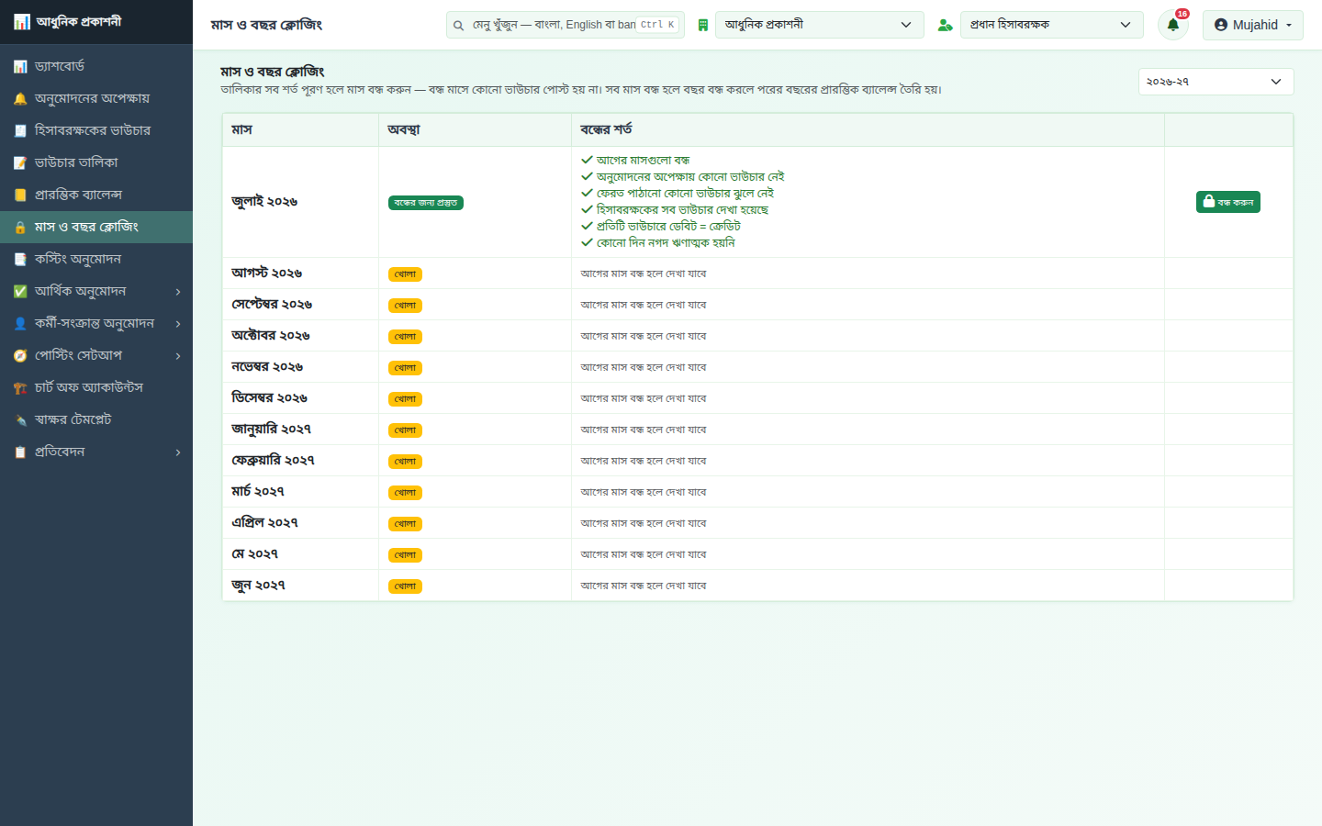Image resolution: width=1322 pixels, height=826 pixels.
Task: Open চার্ট অফ অ্যাকাউন্টস menu item
Action: (x=96, y=387)
